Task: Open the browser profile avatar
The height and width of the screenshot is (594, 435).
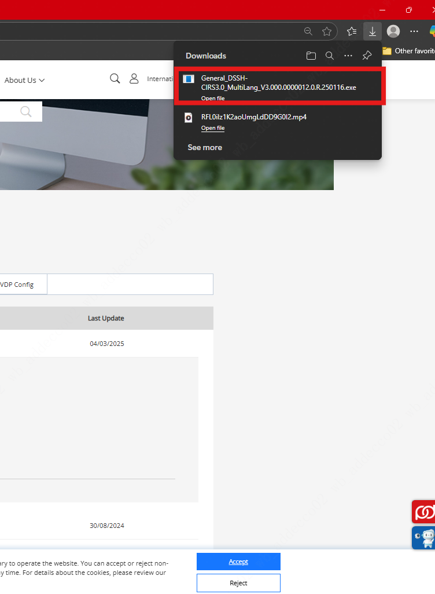Action: pos(393,31)
